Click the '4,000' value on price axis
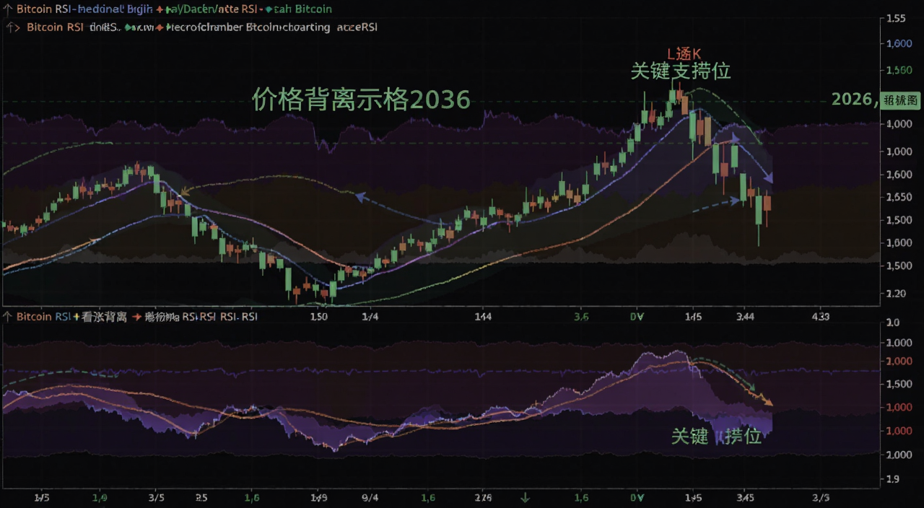The image size is (924, 508). tap(899, 124)
